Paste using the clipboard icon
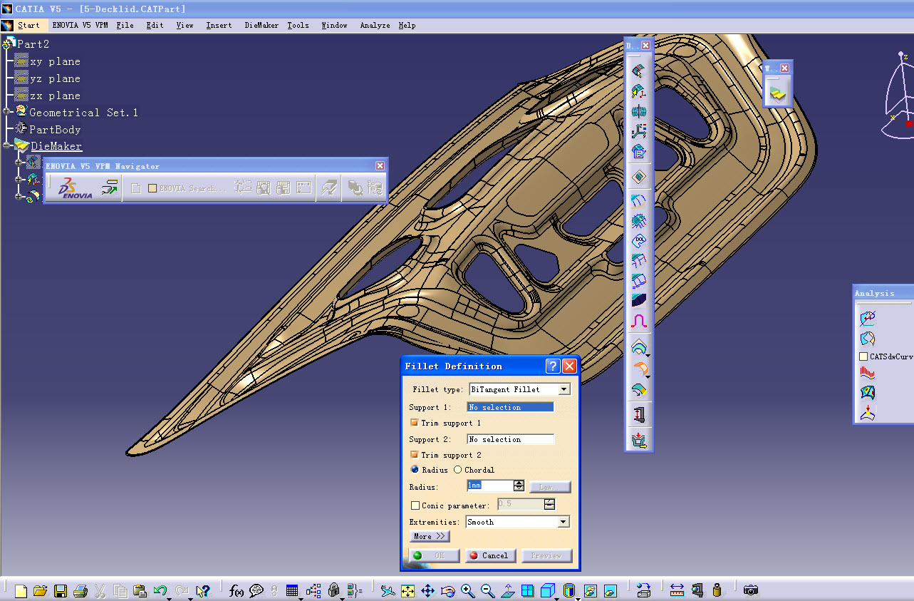 pyautogui.click(x=140, y=590)
